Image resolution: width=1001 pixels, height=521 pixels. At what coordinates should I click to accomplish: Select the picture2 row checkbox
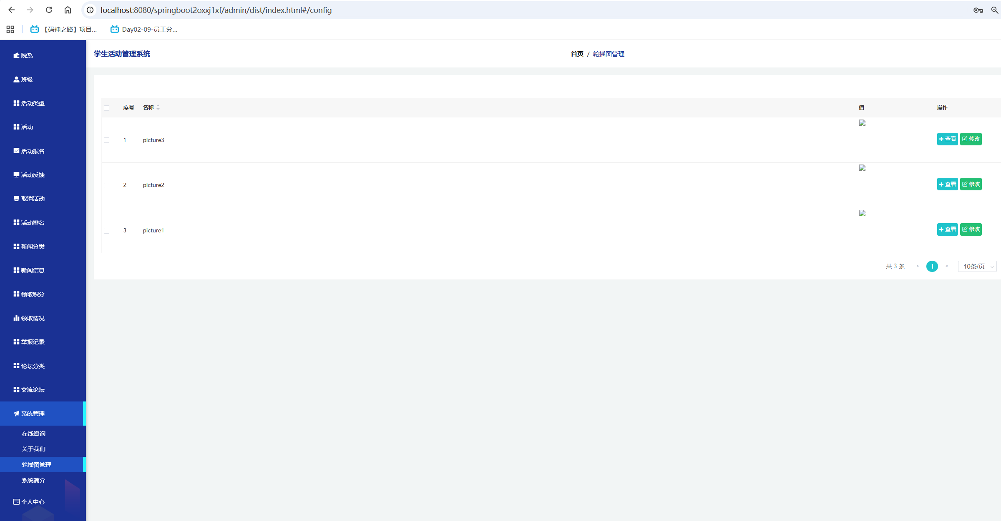click(107, 185)
